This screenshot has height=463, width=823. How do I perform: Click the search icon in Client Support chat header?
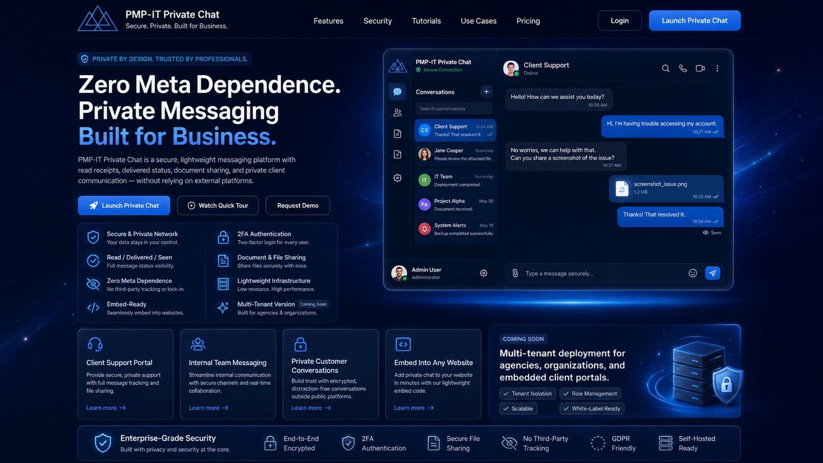tap(666, 68)
